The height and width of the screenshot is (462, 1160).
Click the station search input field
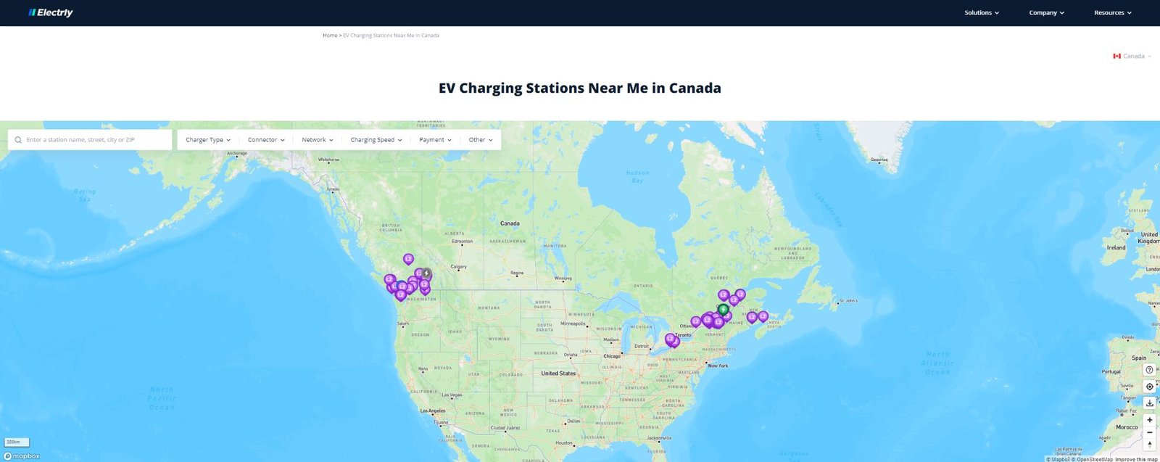click(x=94, y=140)
